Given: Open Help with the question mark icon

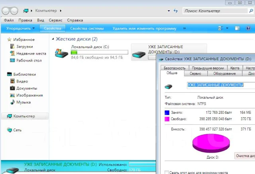Looking at the screenshot, I should [x=248, y=28].
